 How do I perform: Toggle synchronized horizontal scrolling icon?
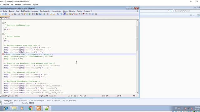pos(54,14)
